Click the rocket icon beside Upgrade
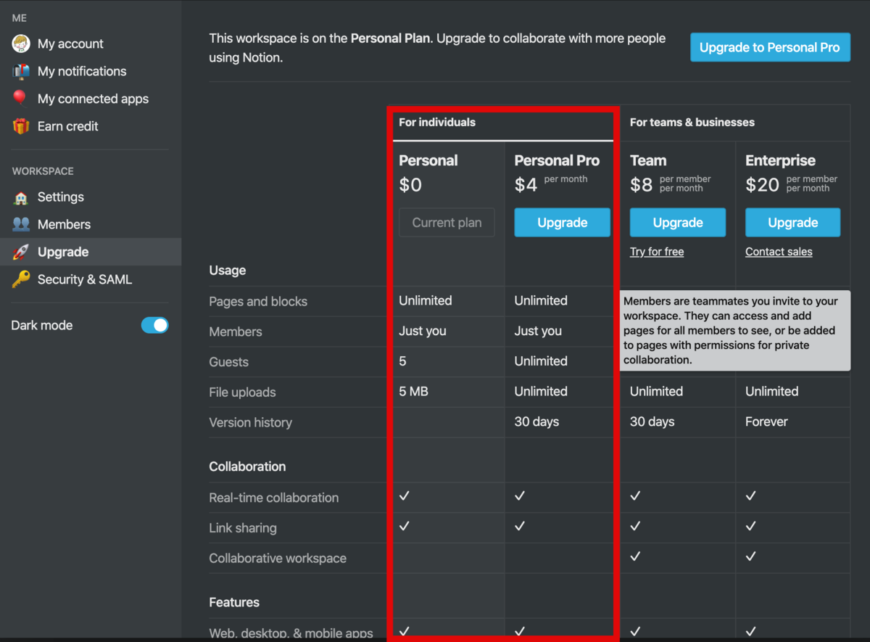Viewport: 870px width, 642px height. click(21, 252)
